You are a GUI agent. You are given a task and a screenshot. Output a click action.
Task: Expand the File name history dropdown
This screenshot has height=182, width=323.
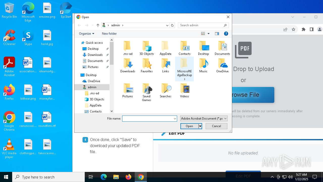(175, 119)
